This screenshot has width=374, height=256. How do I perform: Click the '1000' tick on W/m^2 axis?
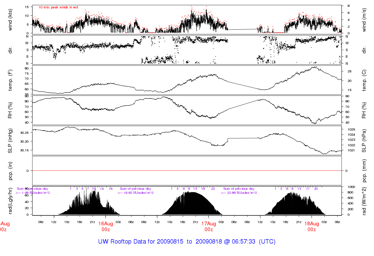click(x=352, y=187)
